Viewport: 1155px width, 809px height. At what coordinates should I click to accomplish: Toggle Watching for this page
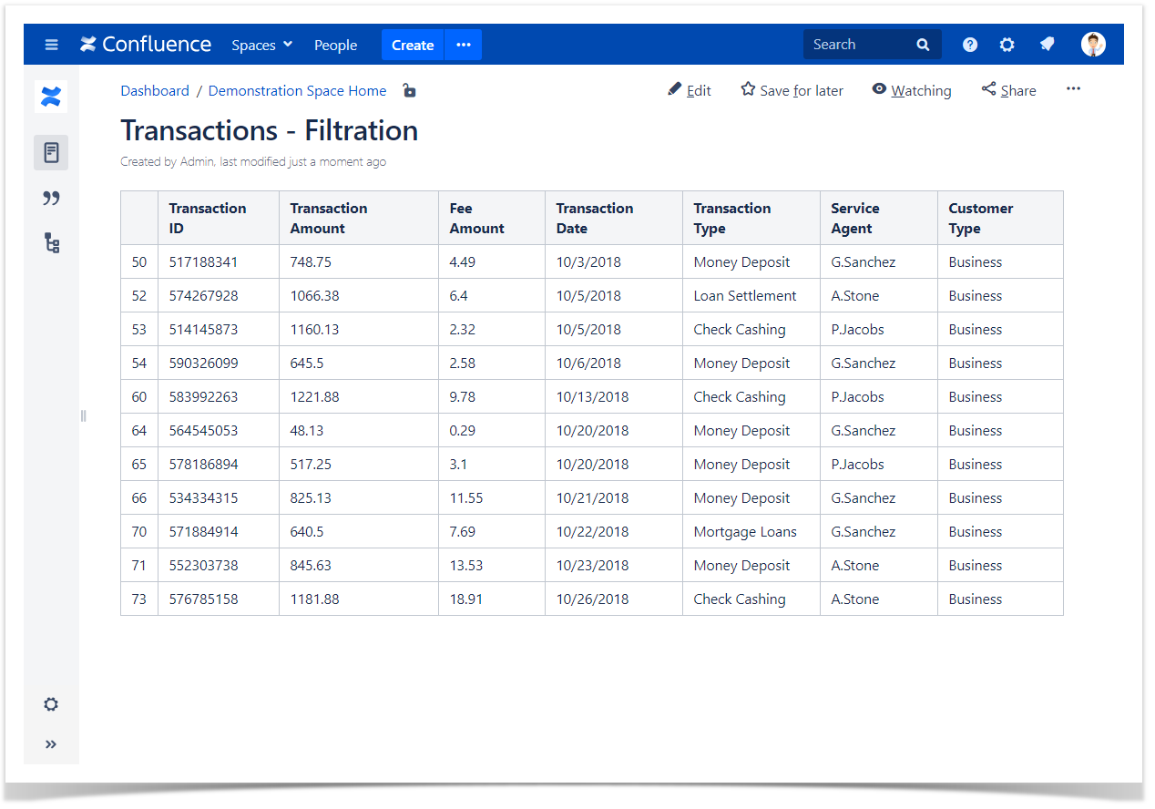click(911, 90)
